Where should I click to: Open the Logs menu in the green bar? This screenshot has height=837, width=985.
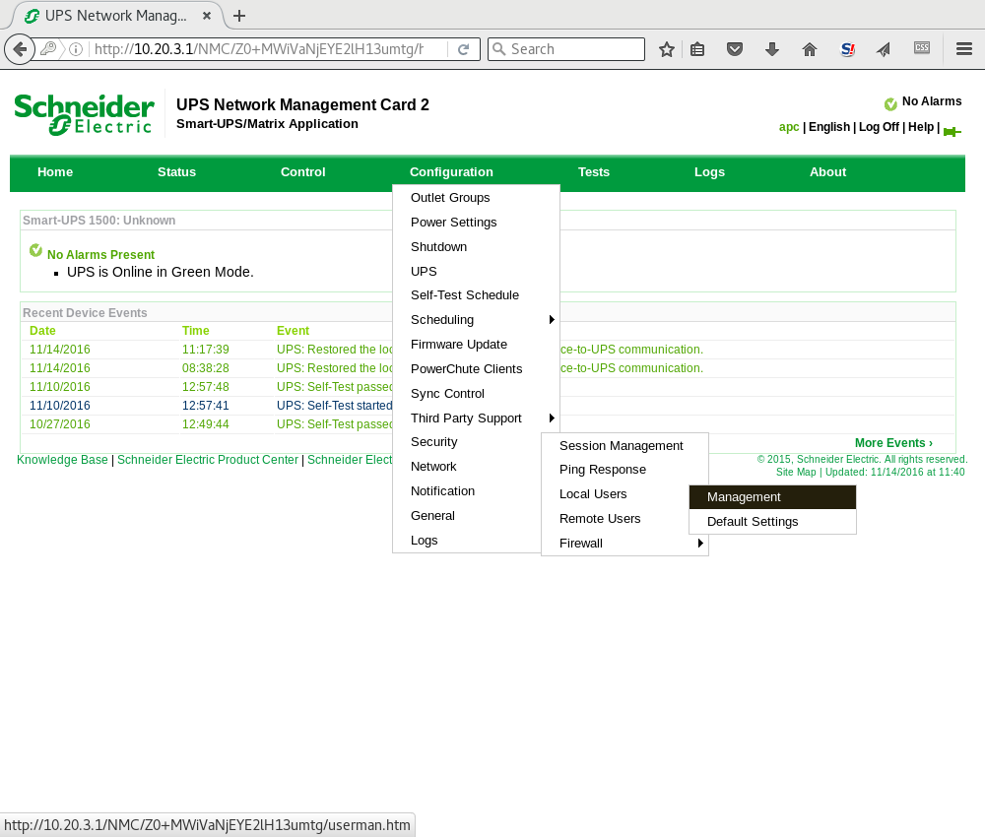(709, 172)
